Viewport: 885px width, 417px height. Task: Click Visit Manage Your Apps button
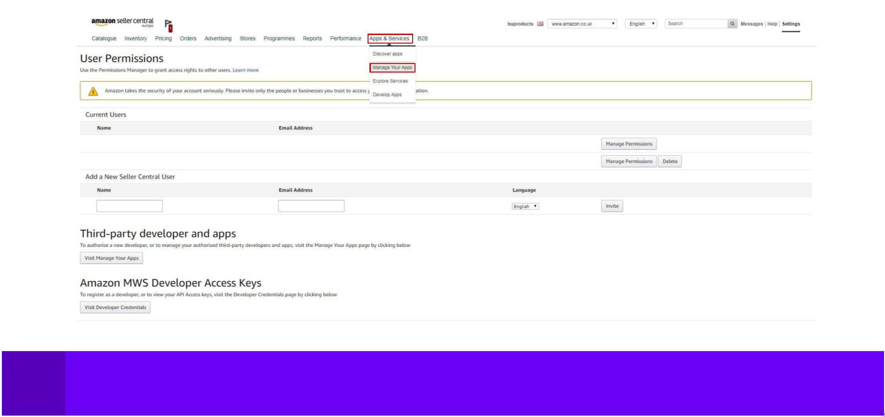(x=111, y=258)
